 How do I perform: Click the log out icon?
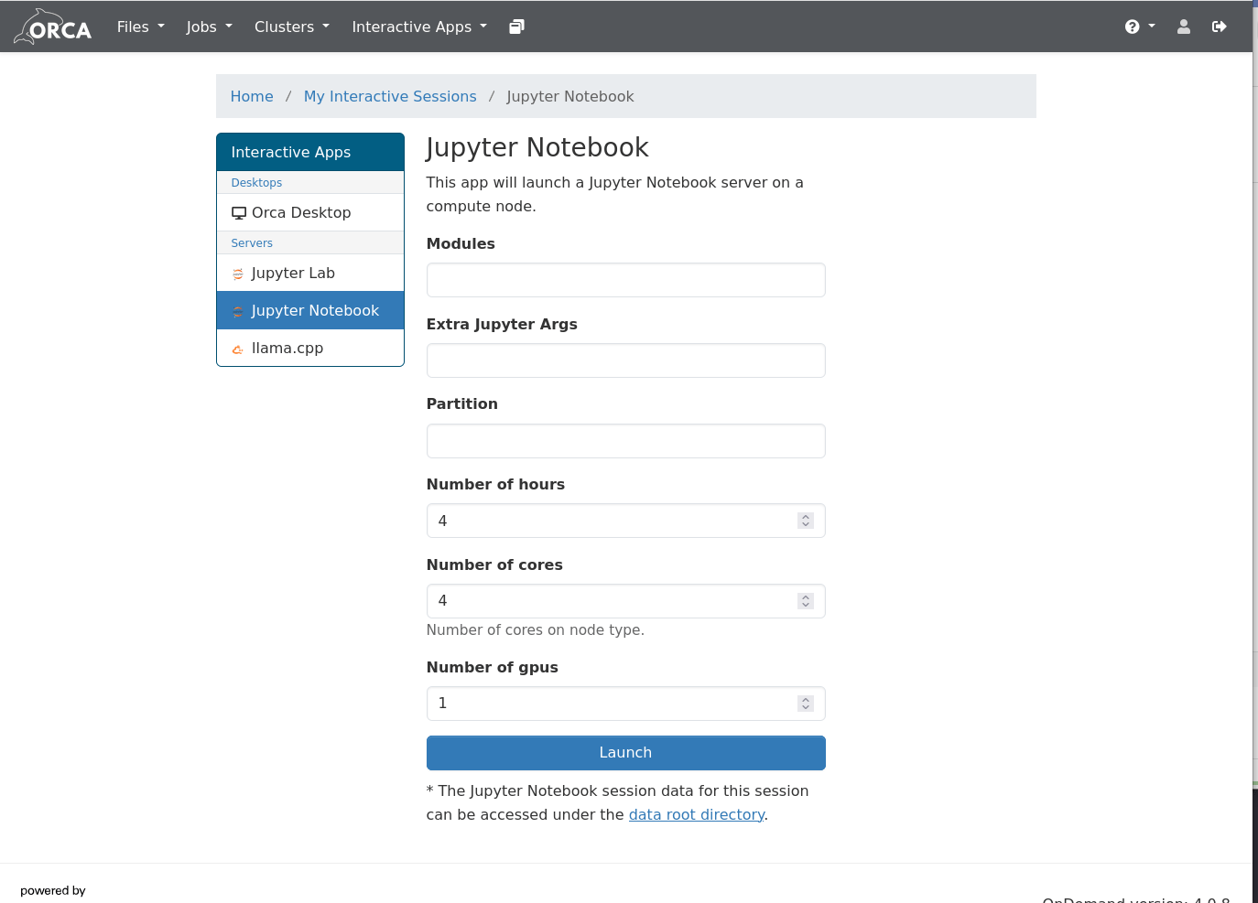[x=1219, y=27]
